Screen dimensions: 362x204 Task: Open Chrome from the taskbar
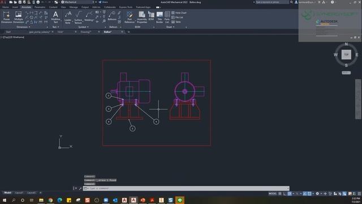pyautogui.click(x=50, y=200)
